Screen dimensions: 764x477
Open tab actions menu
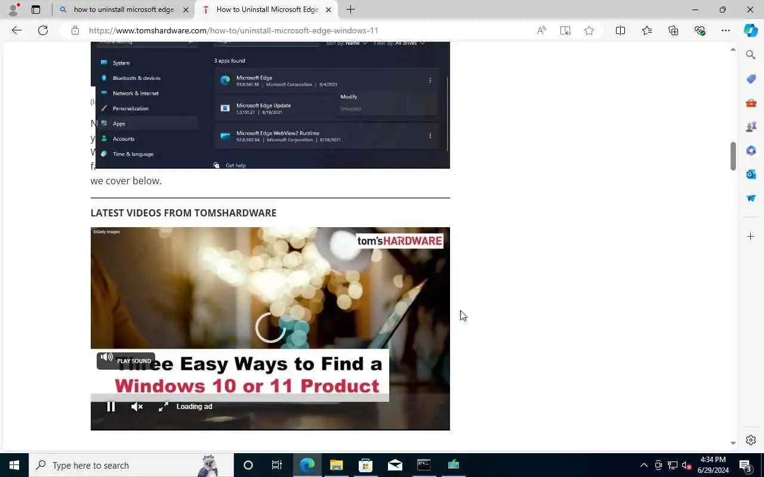click(36, 10)
